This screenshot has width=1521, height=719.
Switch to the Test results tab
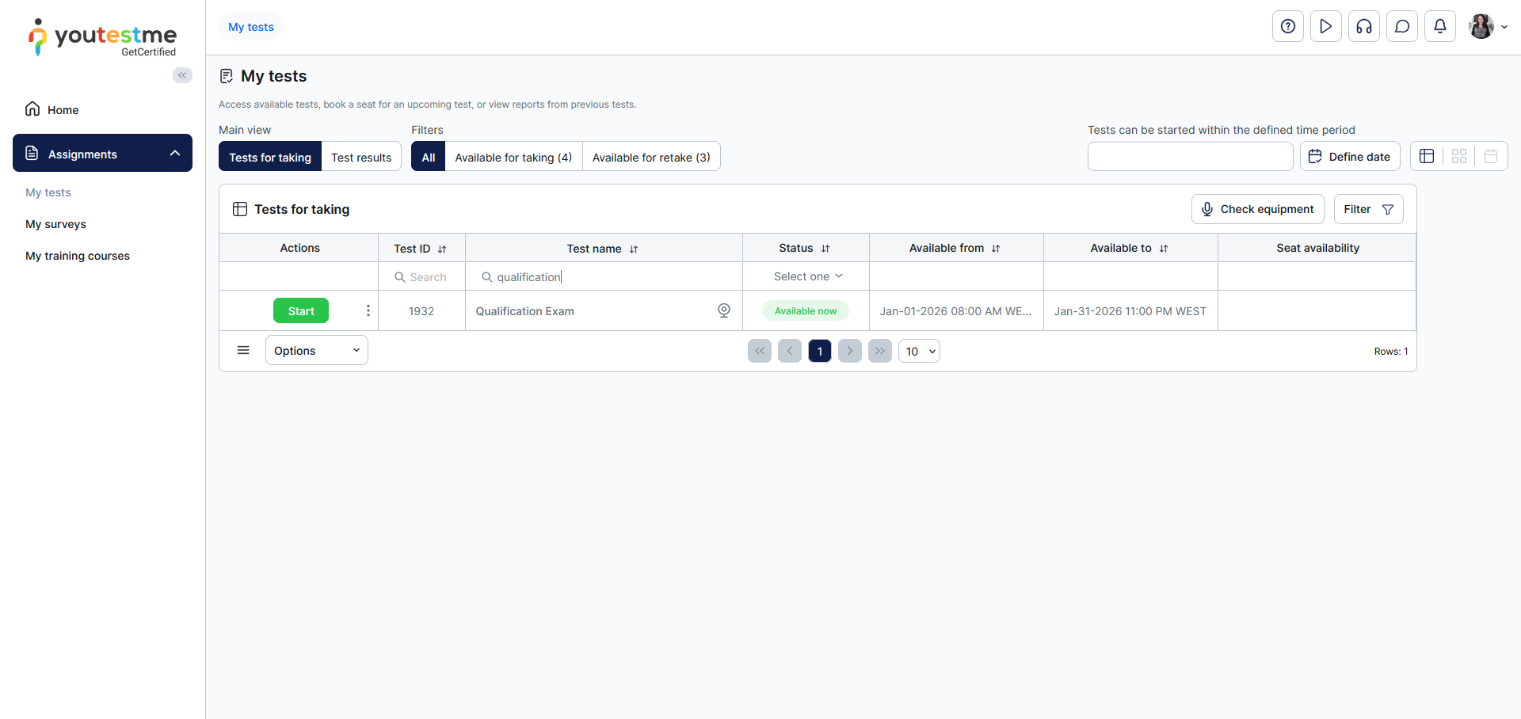361,157
